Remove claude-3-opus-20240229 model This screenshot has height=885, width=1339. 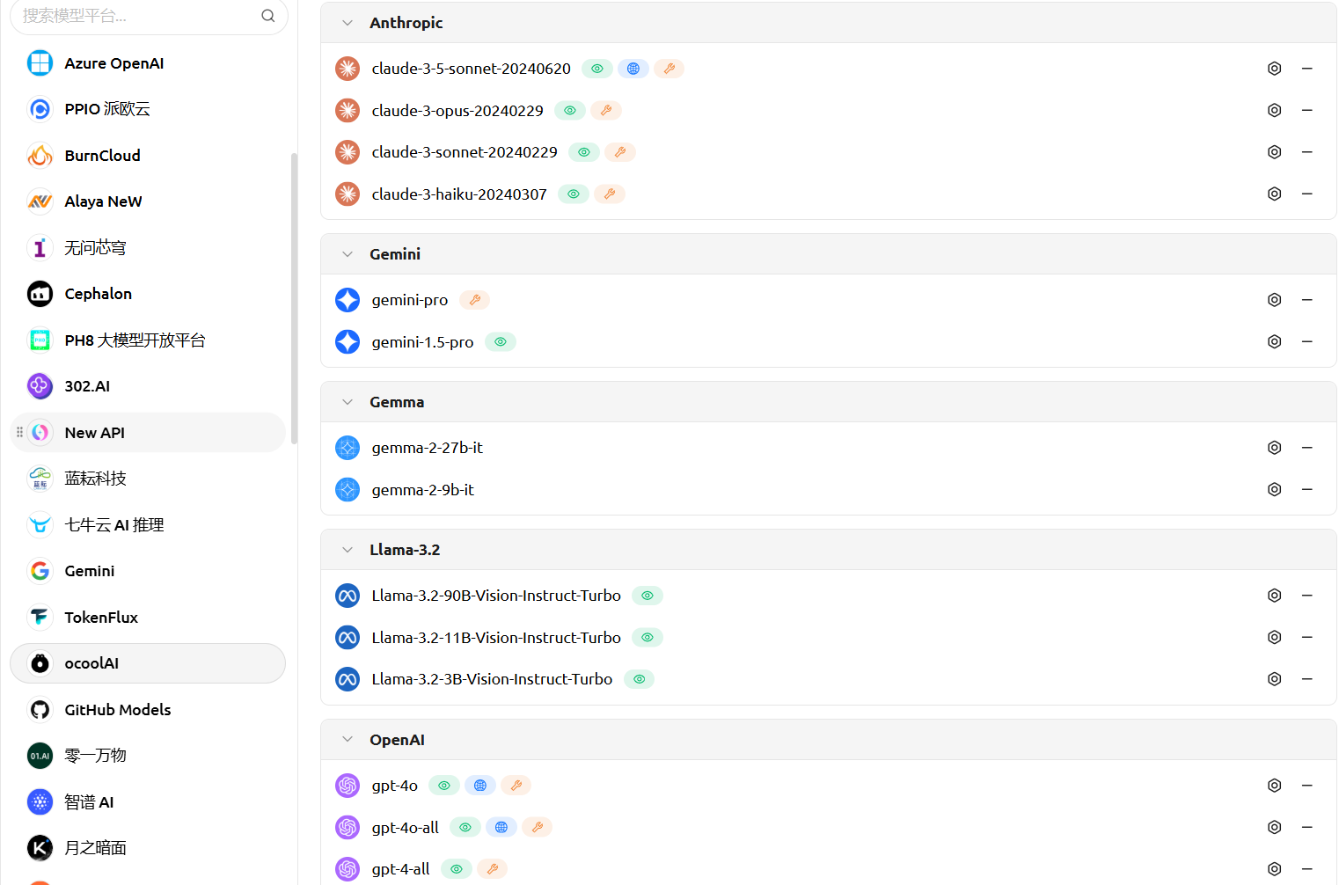point(1307,110)
